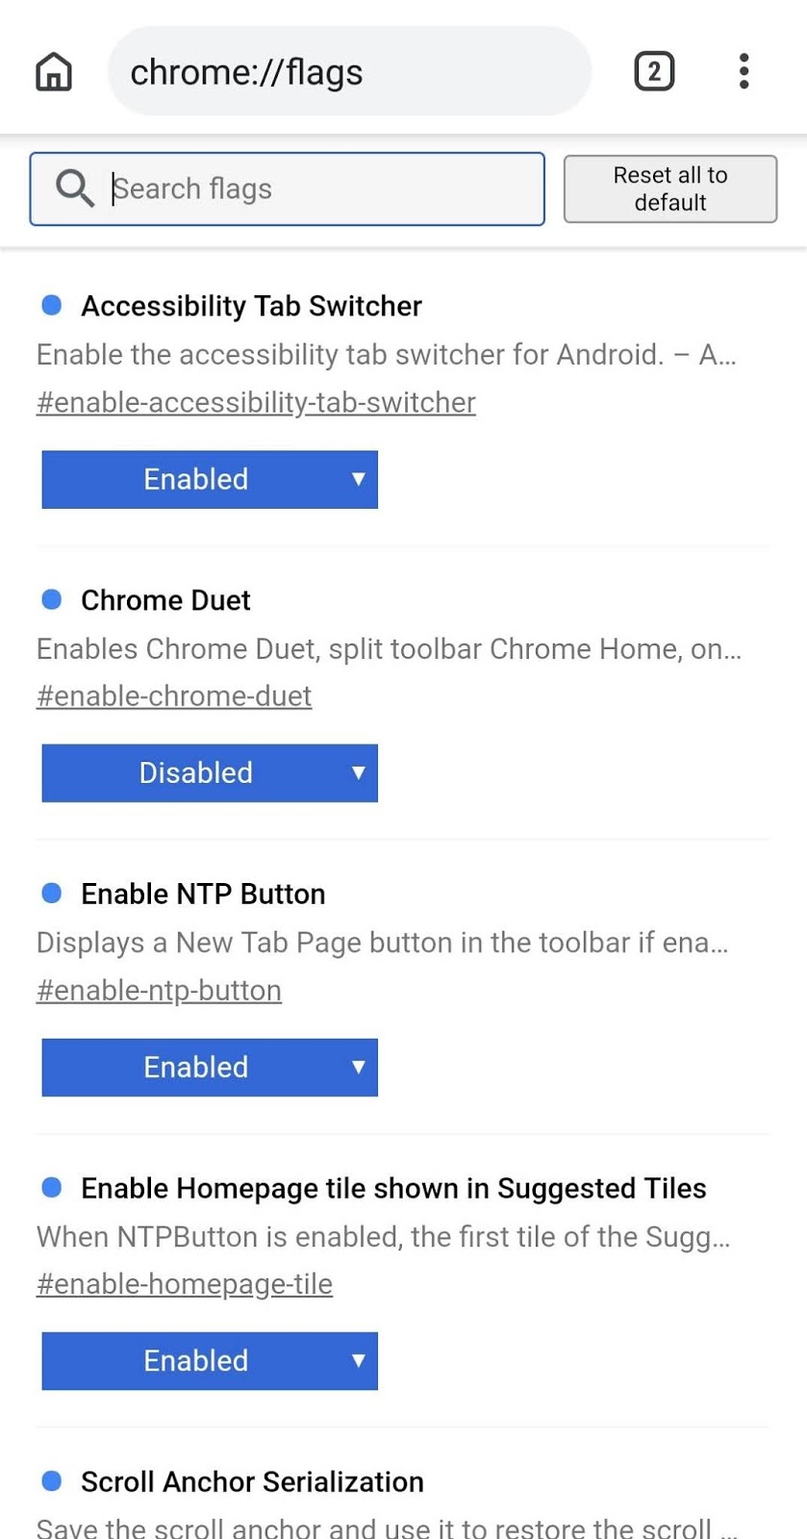Open Chrome's three-dot overflow menu

[744, 70]
